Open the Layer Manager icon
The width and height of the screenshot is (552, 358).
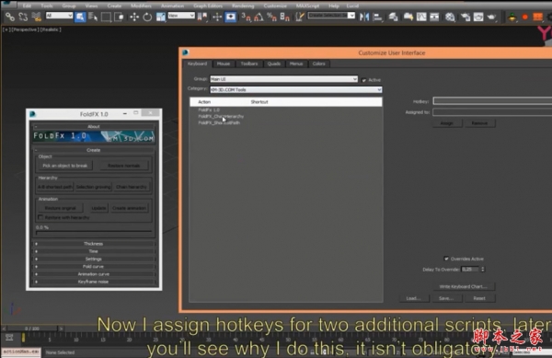click(x=393, y=17)
